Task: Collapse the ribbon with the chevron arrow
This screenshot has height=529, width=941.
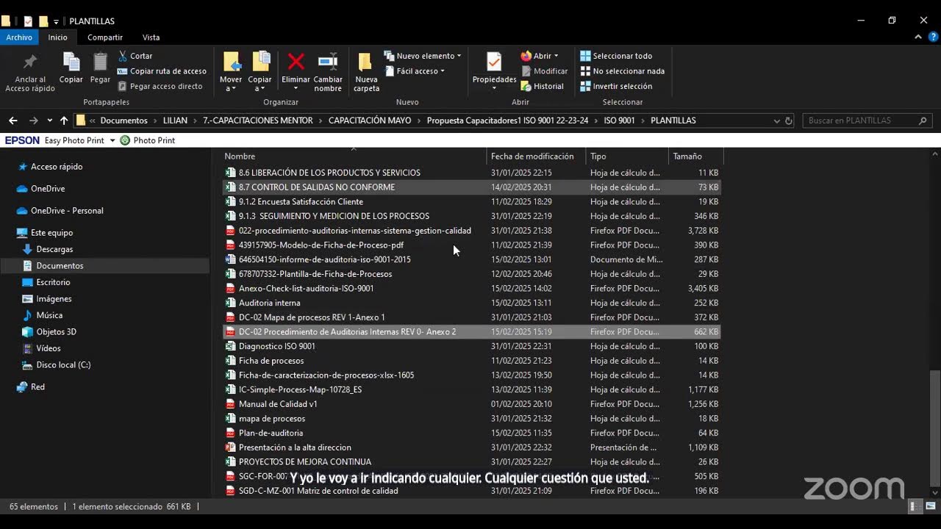Action: [x=919, y=37]
